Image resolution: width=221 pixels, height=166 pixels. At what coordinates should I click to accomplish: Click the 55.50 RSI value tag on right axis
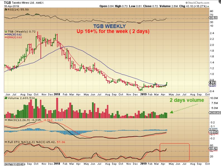[213, 18]
